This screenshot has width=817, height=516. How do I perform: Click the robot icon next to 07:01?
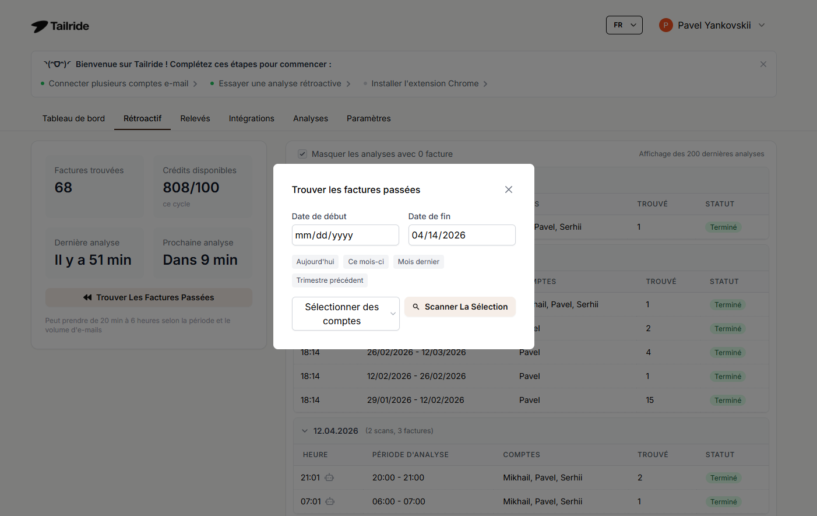click(329, 501)
